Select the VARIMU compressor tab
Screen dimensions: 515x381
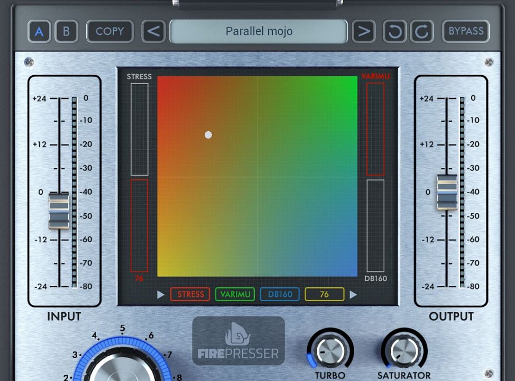235,295
